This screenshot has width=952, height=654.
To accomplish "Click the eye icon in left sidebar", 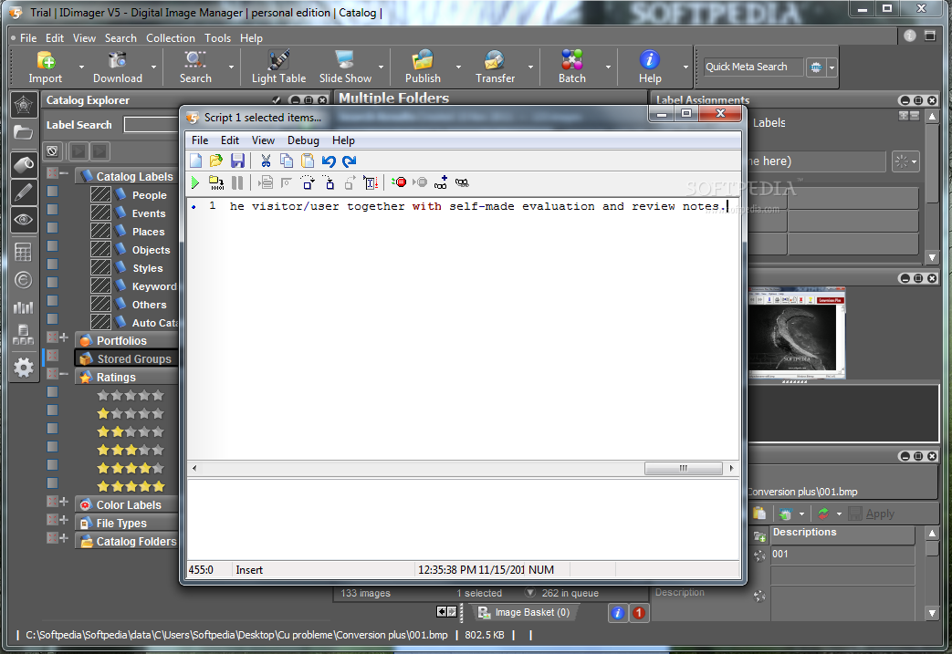I will point(24,219).
